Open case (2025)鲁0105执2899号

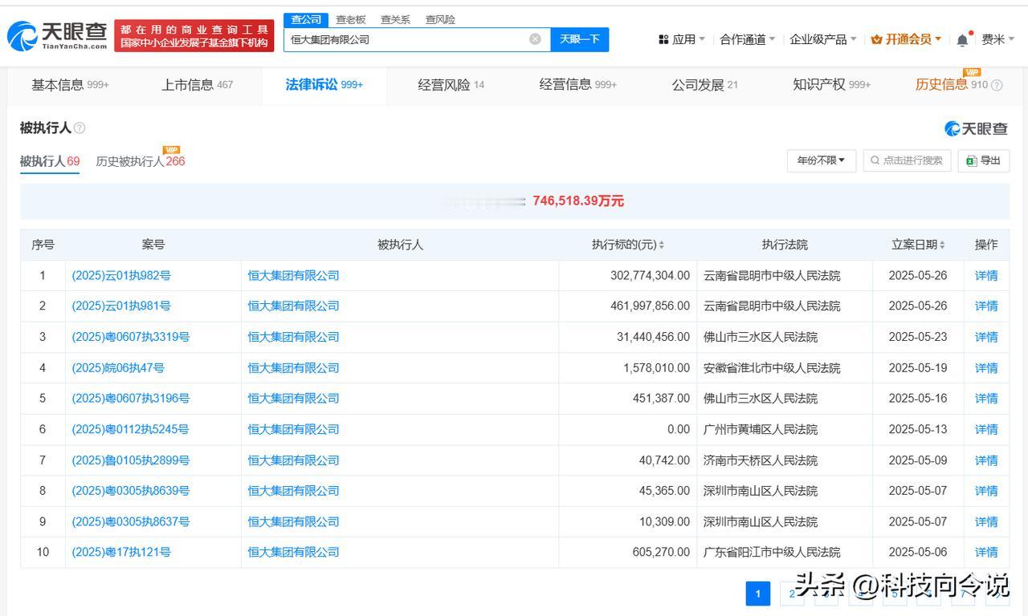coord(131,460)
